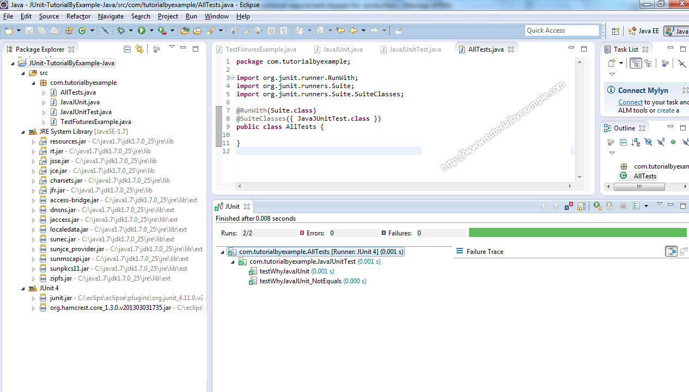Select testWhyJavaJUnit_NotEquals test result
Viewport: 689px width, 392px height.
pos(307,281)
